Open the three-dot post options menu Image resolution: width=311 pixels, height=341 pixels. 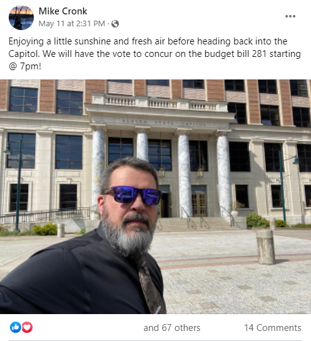pos(290,16)
